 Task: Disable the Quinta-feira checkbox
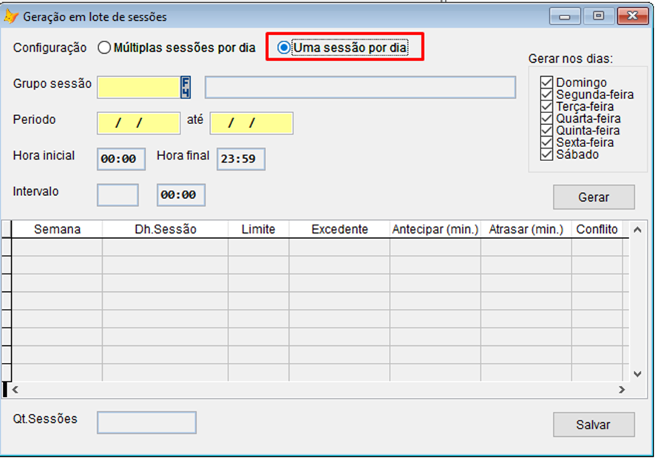click(546, 130)
